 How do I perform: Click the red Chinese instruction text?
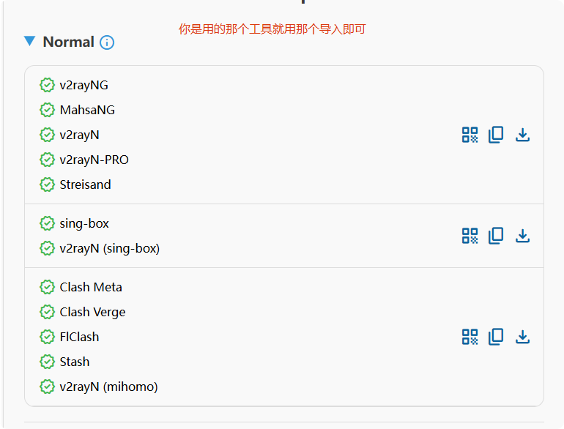(x=272, y=29)
